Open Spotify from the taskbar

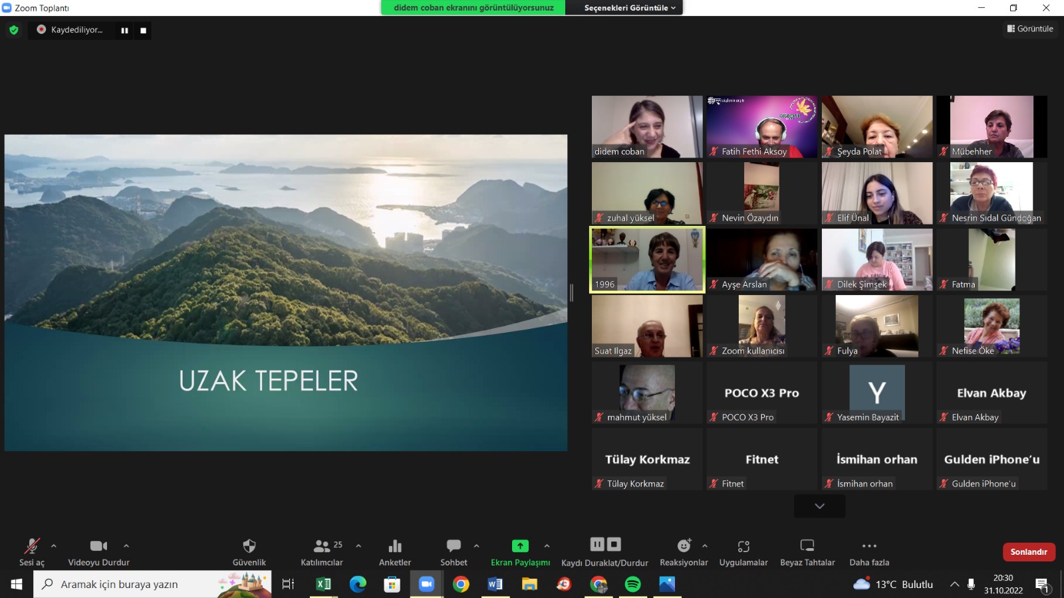pyautogui.click(x=632, y=584)
